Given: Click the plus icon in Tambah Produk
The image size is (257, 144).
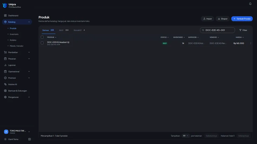Looking at the screenshot, I should 235,19.
